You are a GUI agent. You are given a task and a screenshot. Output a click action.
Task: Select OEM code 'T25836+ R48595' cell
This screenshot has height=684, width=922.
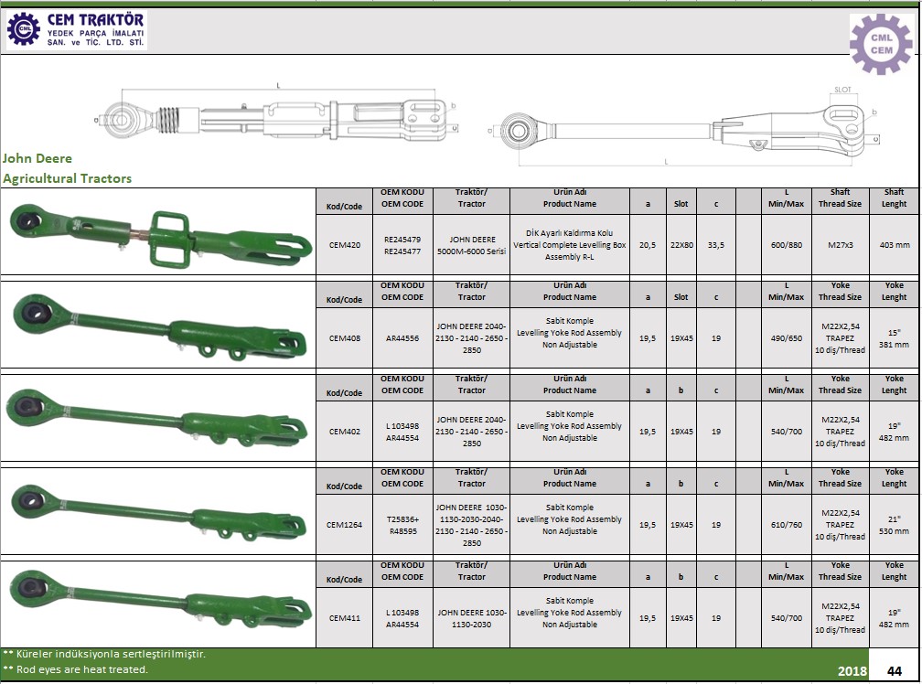click(402, 525)
